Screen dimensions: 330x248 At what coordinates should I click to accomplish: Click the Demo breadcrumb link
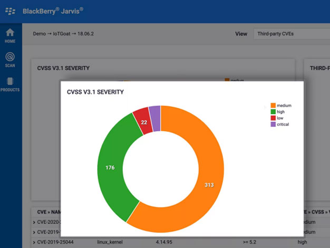(40, 34)
